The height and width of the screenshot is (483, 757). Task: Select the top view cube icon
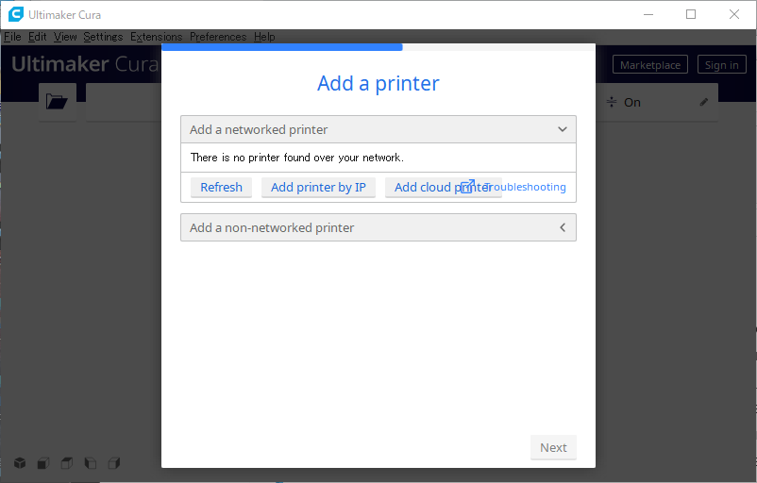click(x=67, y=463)
